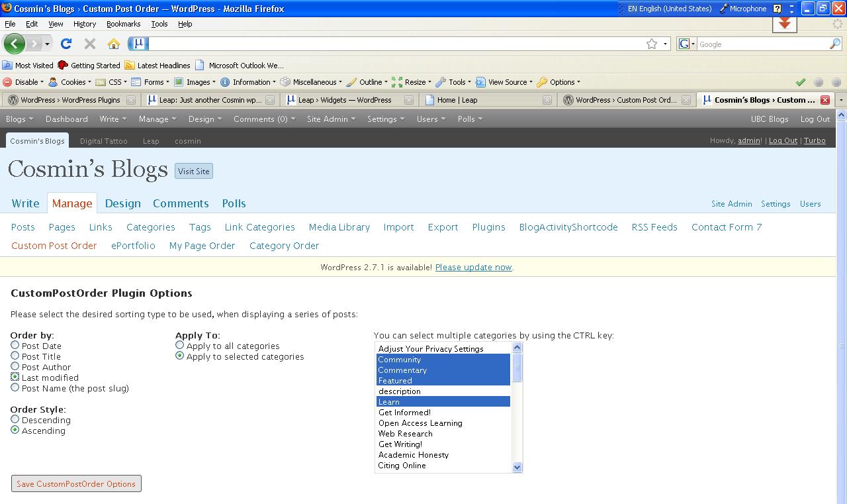Click in the URL address bar
This screenshot has height=504, width=847.
396,44
